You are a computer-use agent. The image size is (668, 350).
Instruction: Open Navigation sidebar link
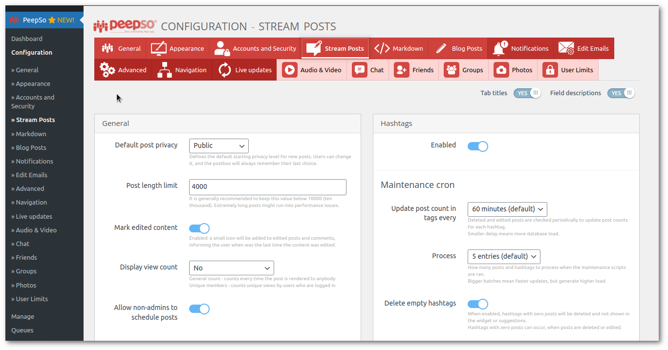click(x=29, y=202)
